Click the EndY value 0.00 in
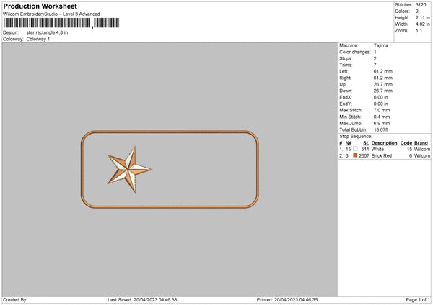Screen dimensions: 433x305 click(x=380, y=104)
